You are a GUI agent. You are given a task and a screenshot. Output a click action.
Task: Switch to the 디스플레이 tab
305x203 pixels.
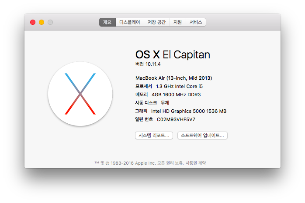tap(130, 22)
